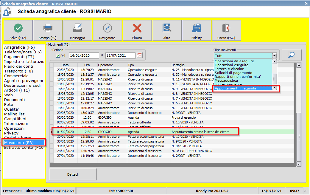Click the Elimina red X button
Viewport: 310px width, 195px height.
[x=137, y=30]
